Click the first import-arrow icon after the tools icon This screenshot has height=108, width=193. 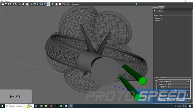(20, 4)
